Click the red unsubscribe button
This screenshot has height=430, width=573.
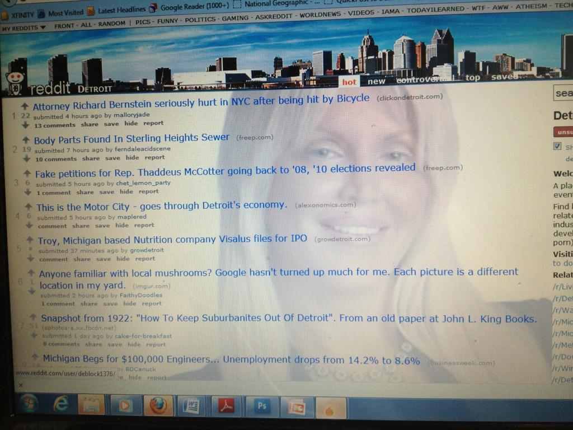pyautogui.click(x=563, y=132)
